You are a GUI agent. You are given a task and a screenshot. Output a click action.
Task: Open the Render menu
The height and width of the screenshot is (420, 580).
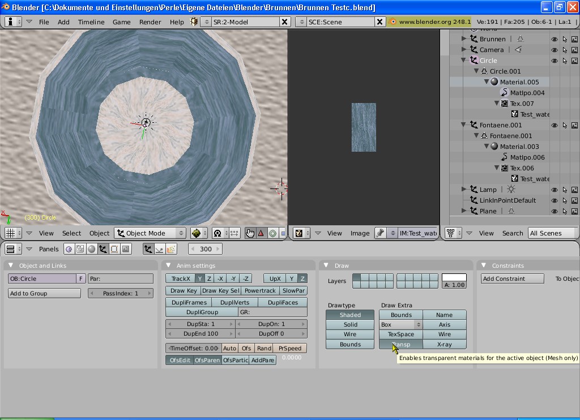(x=150, y=22)
